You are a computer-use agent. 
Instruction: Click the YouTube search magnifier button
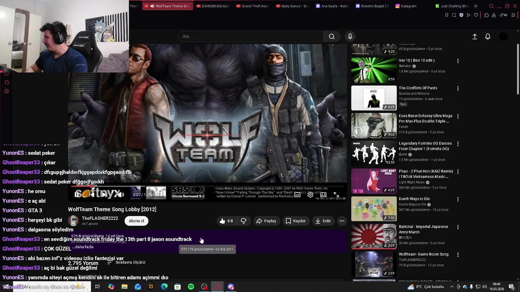point(332,36)
